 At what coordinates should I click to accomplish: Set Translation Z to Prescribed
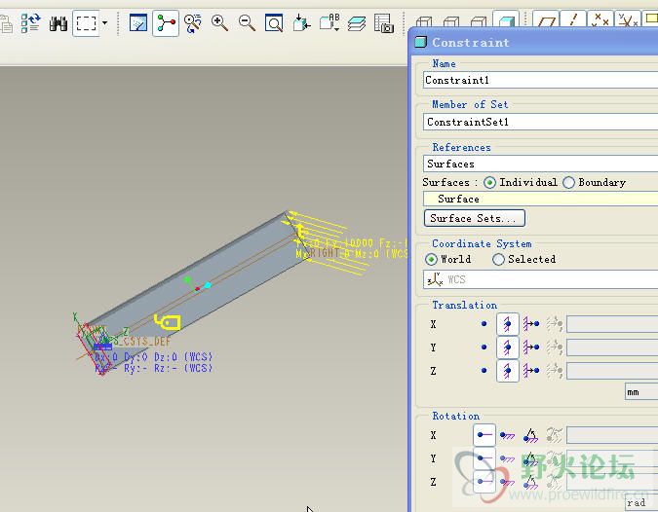(x=531, y=371)
